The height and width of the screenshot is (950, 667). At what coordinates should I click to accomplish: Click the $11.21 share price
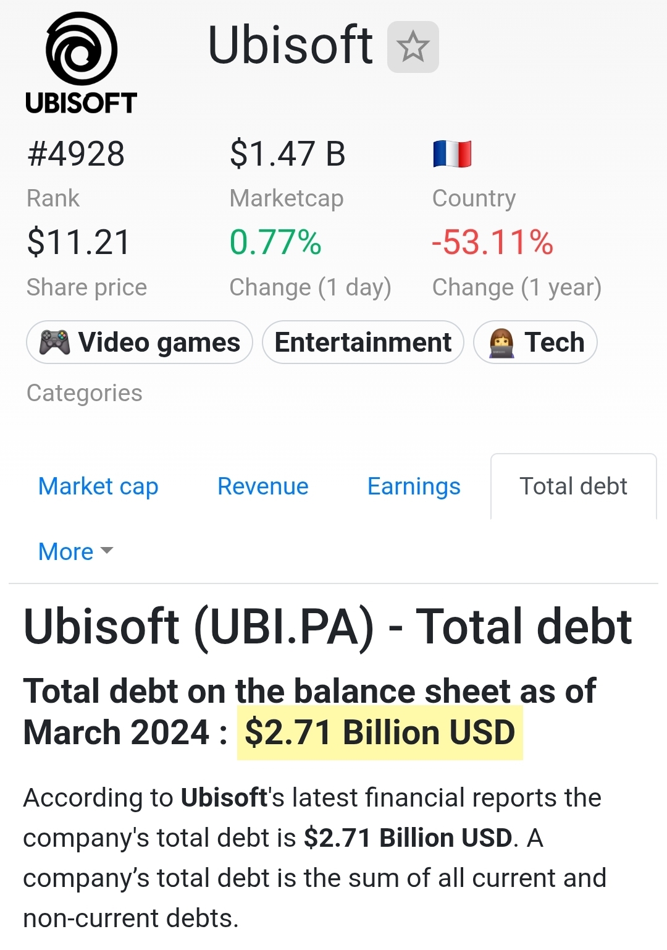point(78,242)
